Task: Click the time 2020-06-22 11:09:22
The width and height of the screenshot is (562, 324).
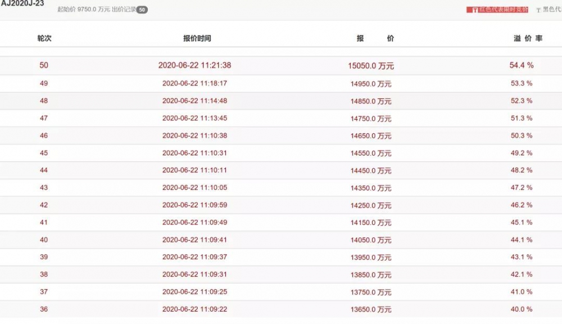Action: pyautogui.click(x=194, y=309)
